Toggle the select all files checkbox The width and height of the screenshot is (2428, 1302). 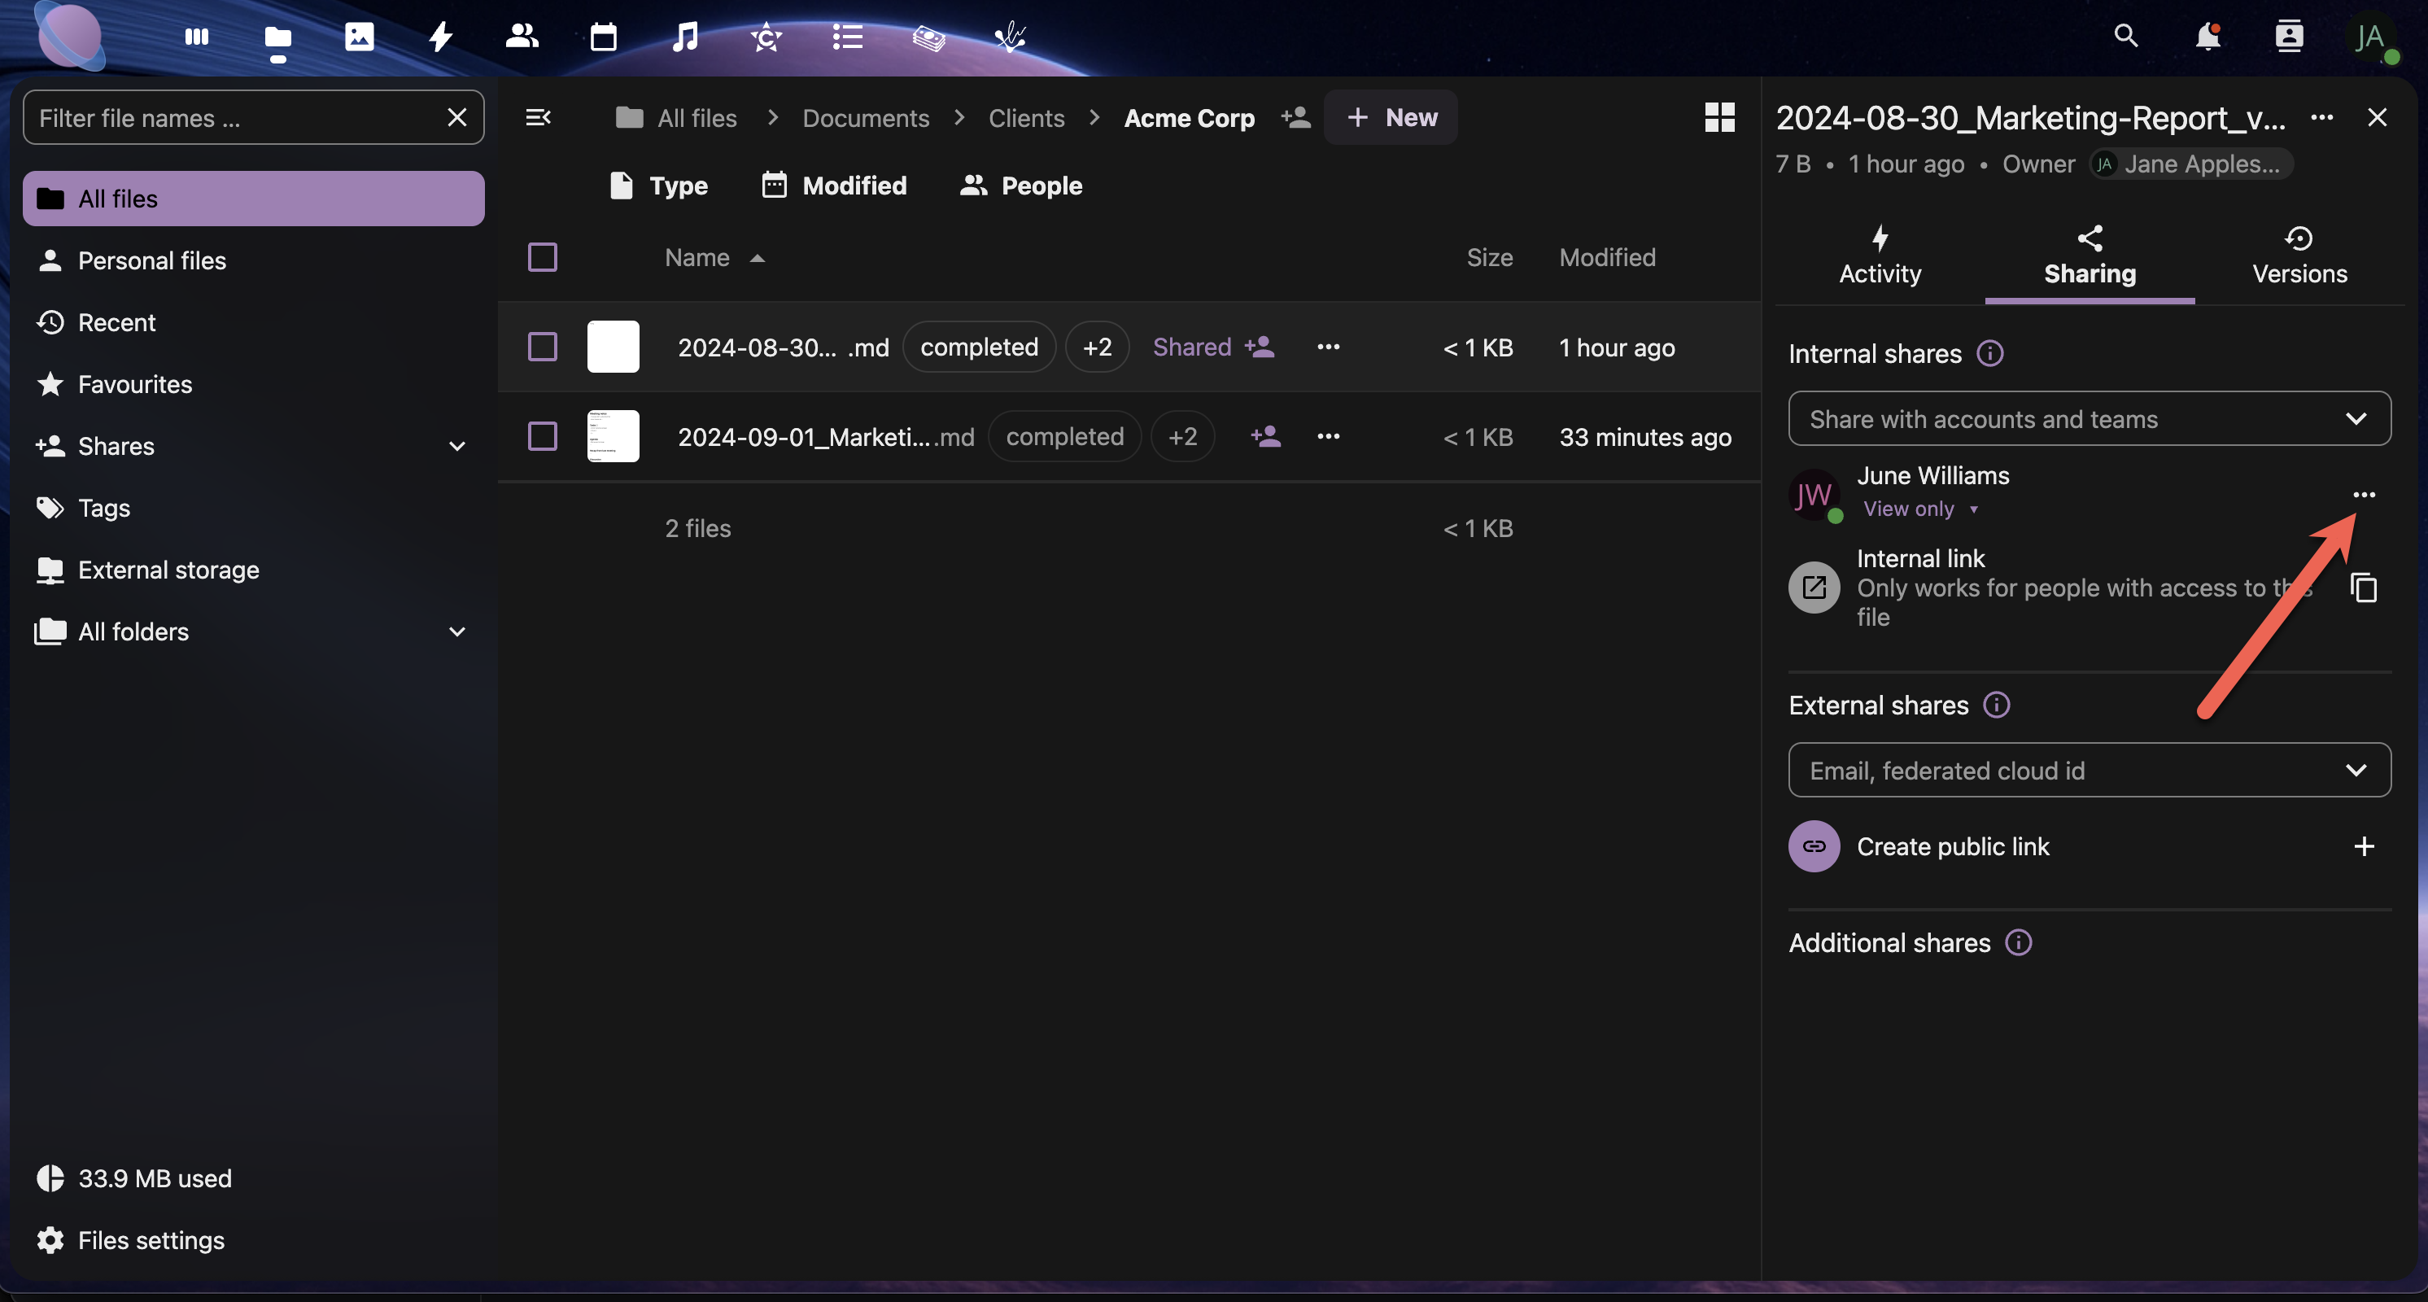pos(542,257)
